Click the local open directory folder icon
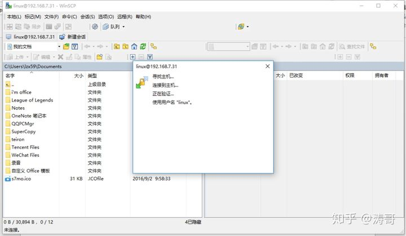Viewport: 406px width, 236px height. (x=67, y=47)
